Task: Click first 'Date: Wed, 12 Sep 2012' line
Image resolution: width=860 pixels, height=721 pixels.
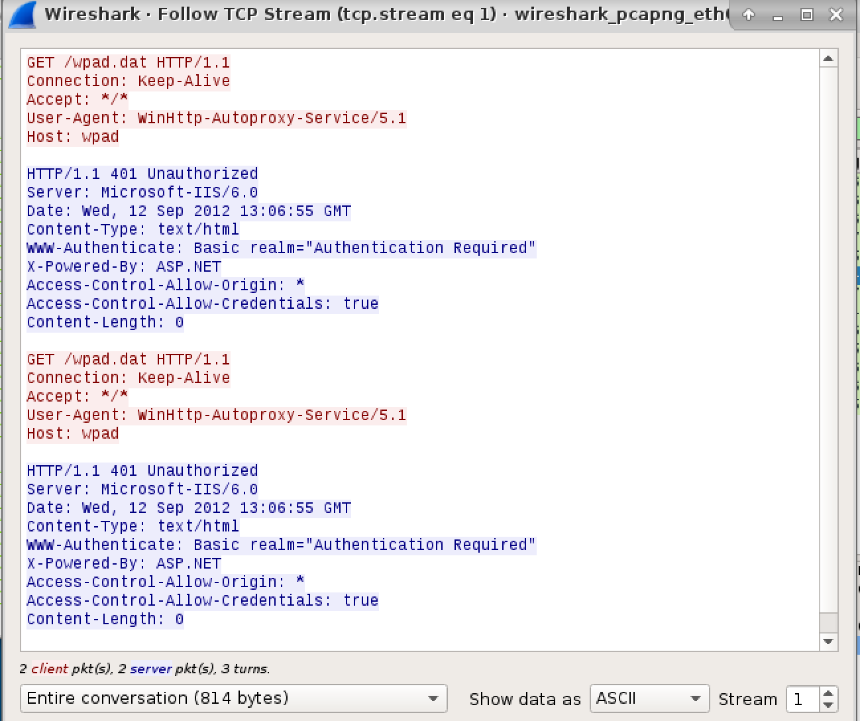Action: 188,211
